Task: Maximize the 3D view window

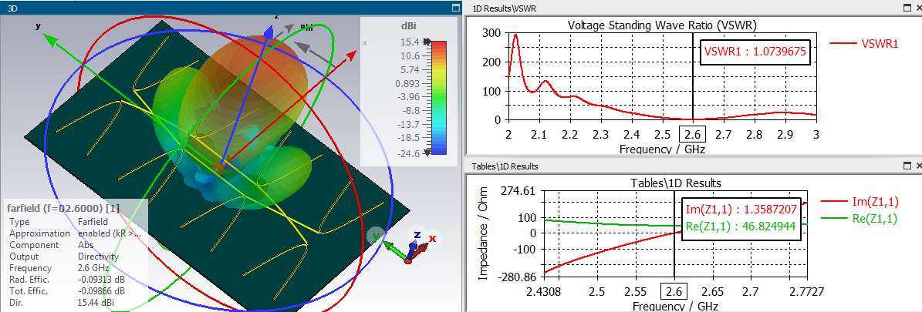Action: pyautogui.click(x=456, y=8)
